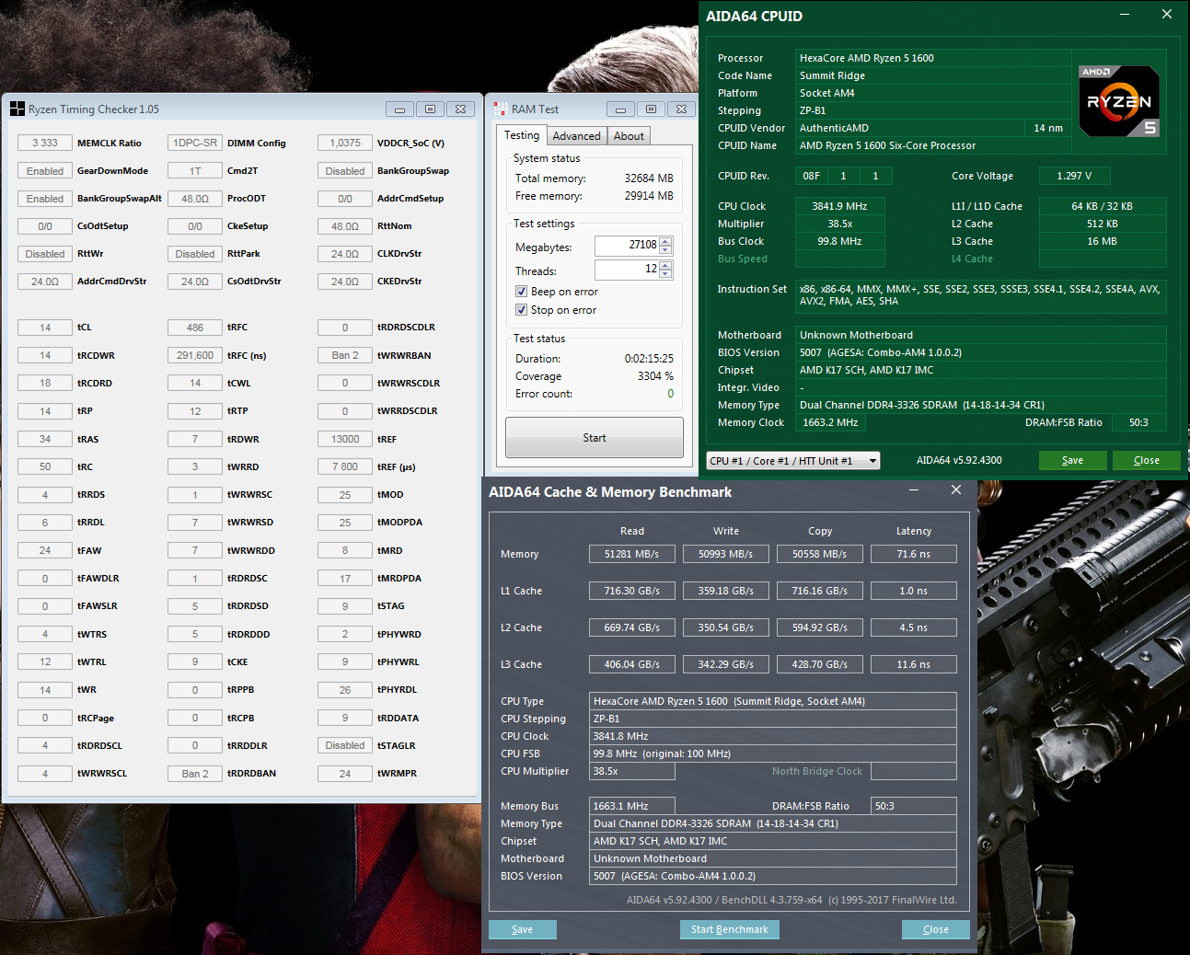Image resolution: width=1190 pixels, height=955 pixels.
Task: Click the DIMM Config 1DPC-SR value
Action: click(x=195, y=143)
